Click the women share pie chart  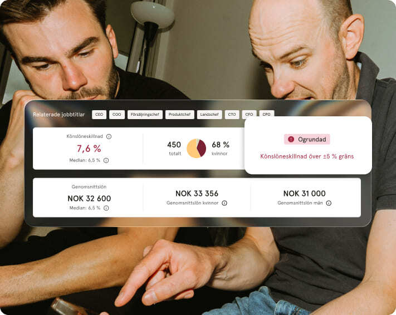tap(196, 149)
